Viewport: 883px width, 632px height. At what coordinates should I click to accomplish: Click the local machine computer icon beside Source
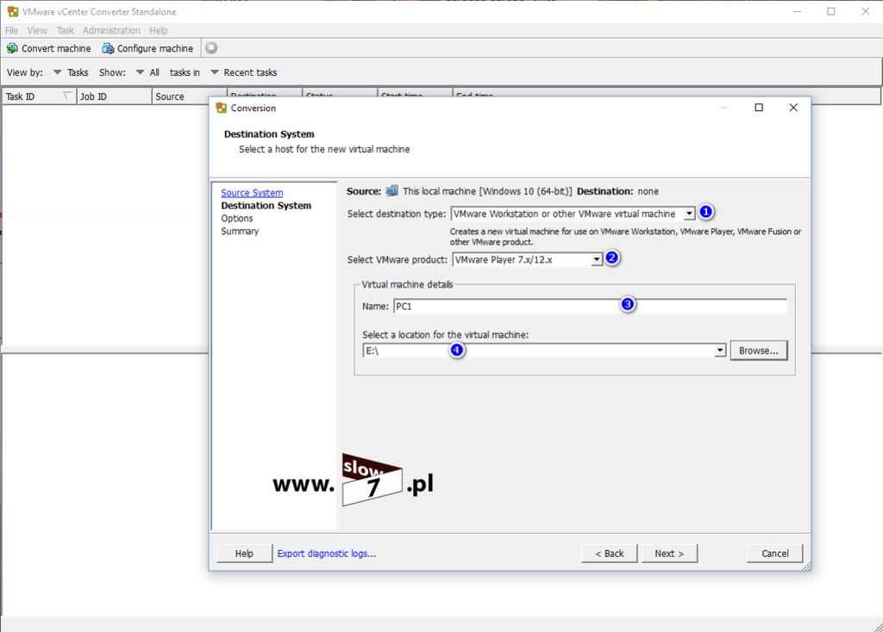[392, 190]
